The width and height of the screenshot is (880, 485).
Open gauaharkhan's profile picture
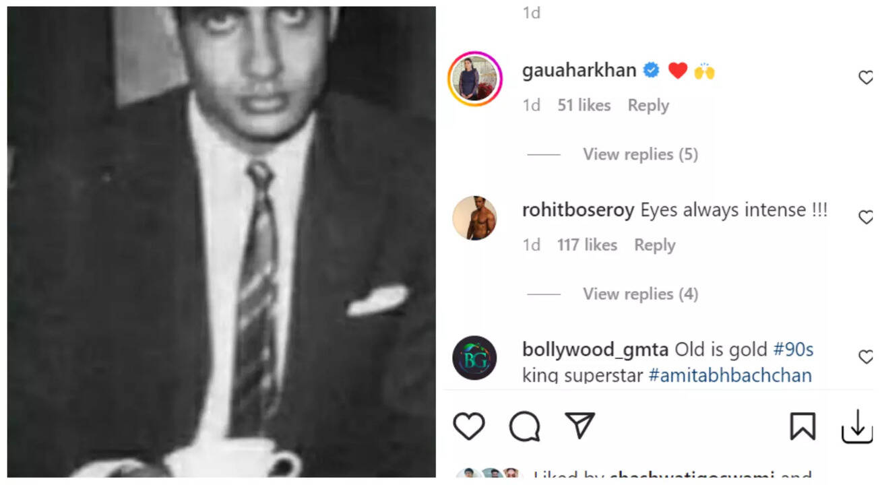click(475, 79)
